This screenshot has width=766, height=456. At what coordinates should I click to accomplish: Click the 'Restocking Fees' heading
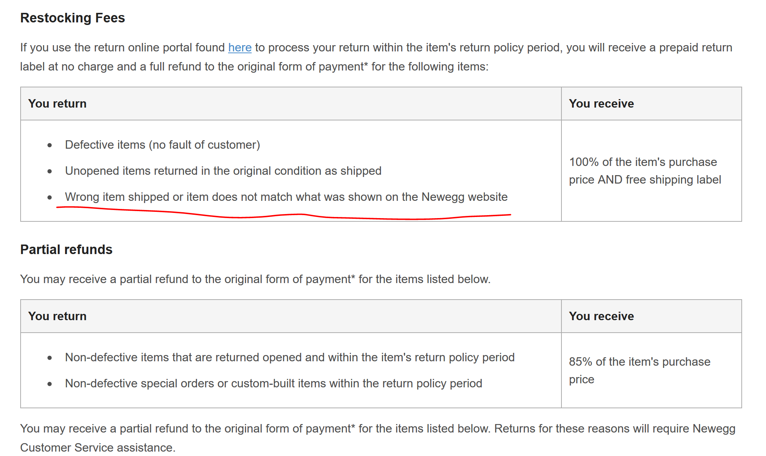click(72, 18)
